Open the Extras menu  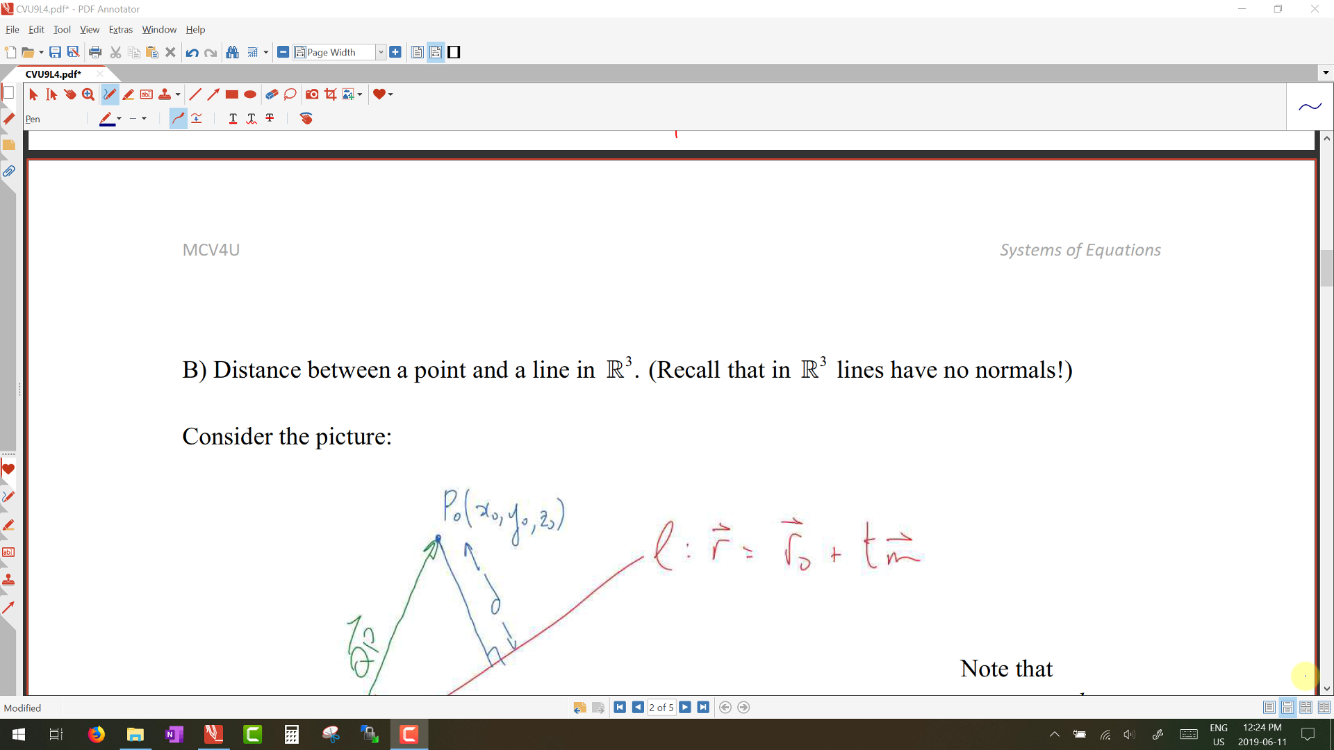click(120, 29)
